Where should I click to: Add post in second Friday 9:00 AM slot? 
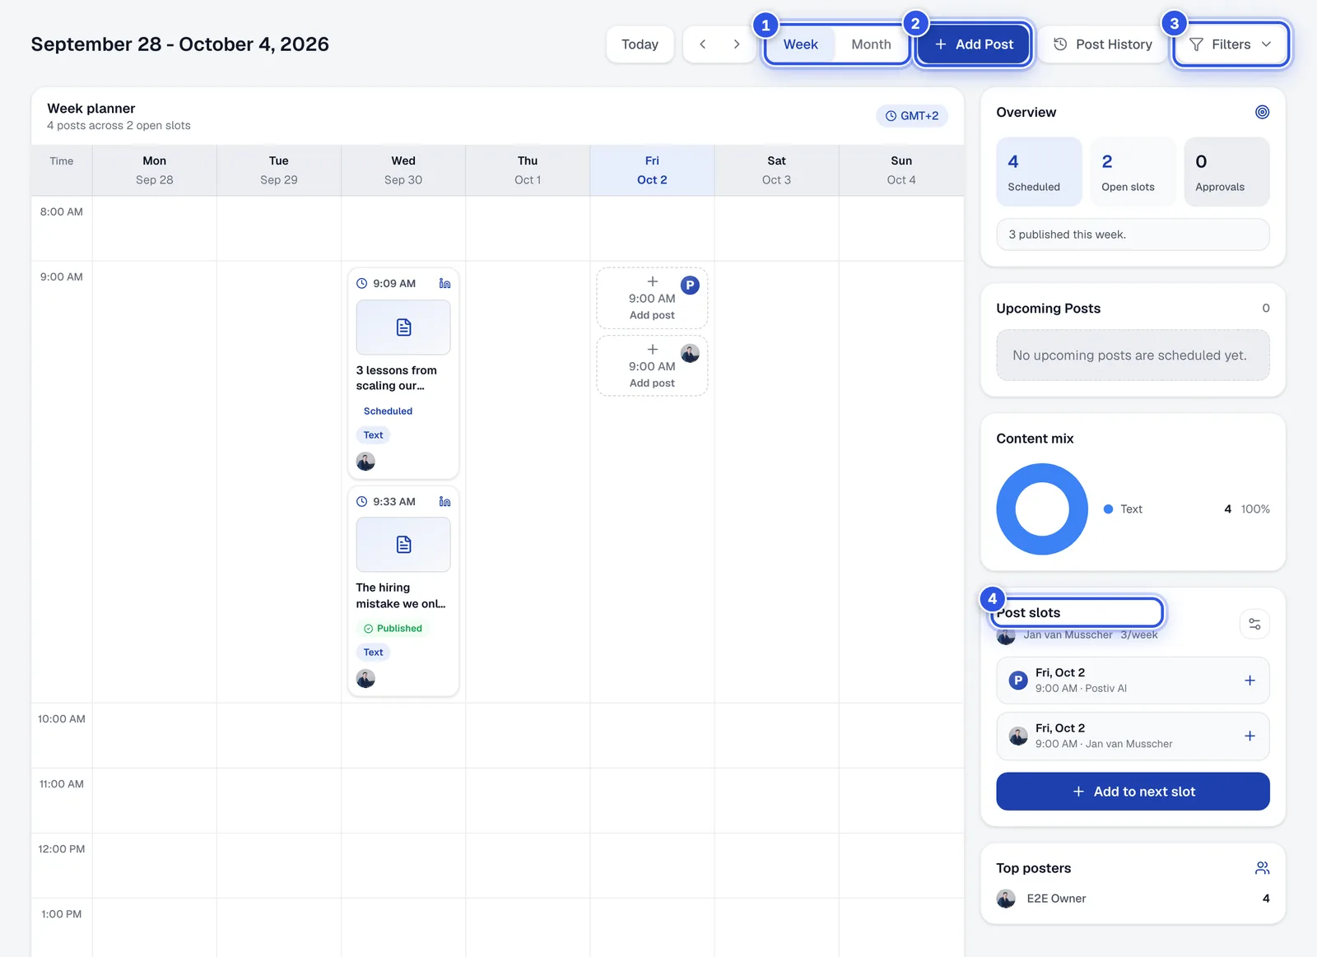point(652,366)
